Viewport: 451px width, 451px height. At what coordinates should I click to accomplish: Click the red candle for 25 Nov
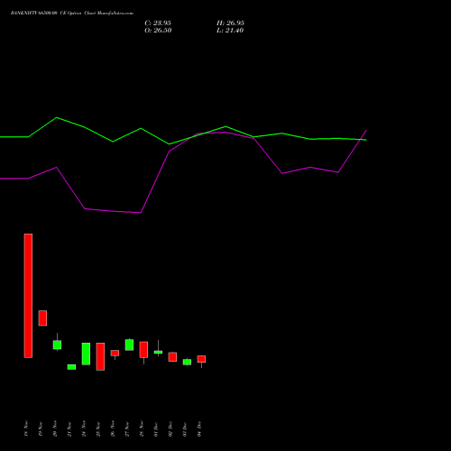pos(100,356)
